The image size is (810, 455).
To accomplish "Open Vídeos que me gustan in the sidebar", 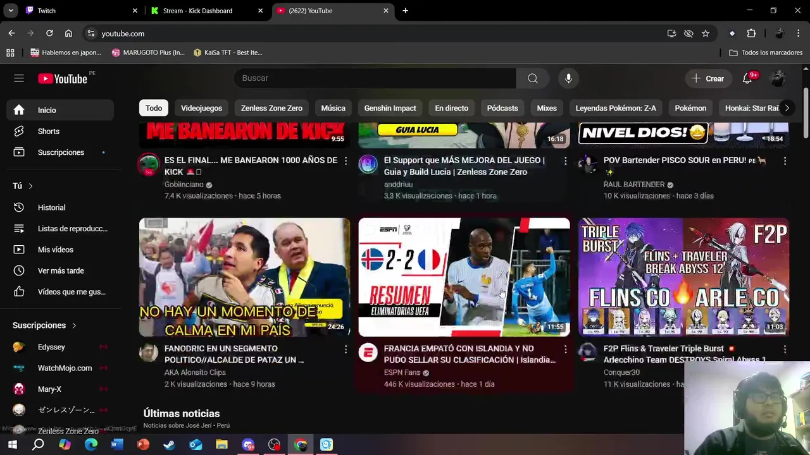I will [x=61, y=292].
